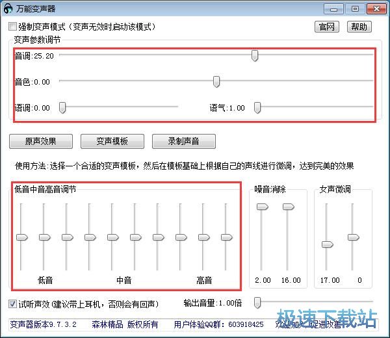Click 森林精品 版权所有 status text
390x338 pixels.
click(125, 324)
